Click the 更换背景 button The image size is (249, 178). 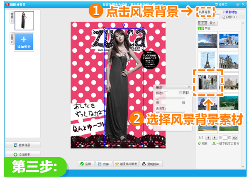tap(23, 145)
